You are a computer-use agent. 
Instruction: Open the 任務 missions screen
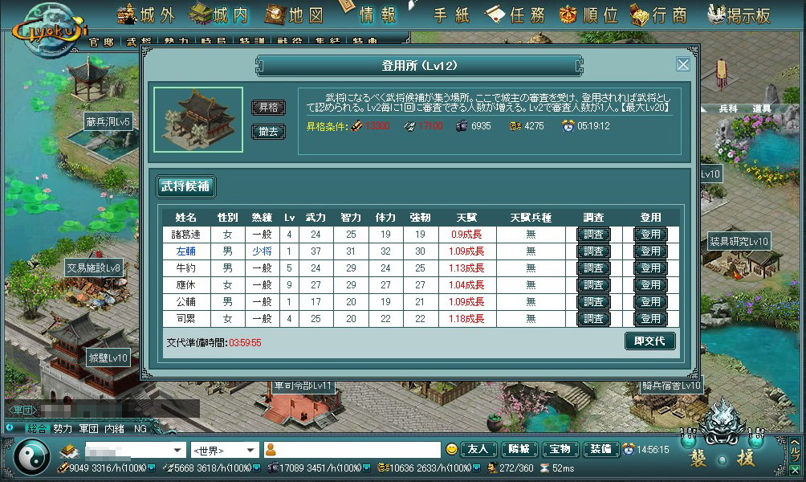click(515, 15)
